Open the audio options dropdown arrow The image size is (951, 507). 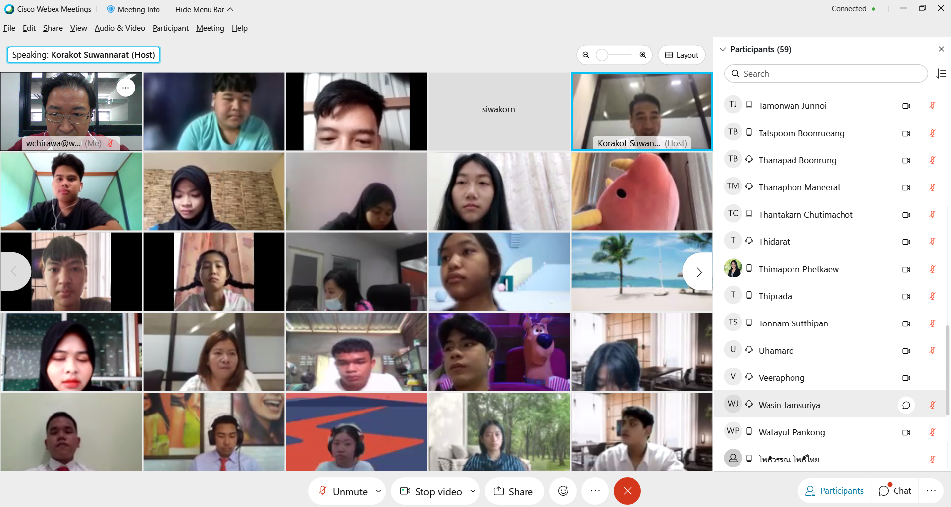(378, 491)
